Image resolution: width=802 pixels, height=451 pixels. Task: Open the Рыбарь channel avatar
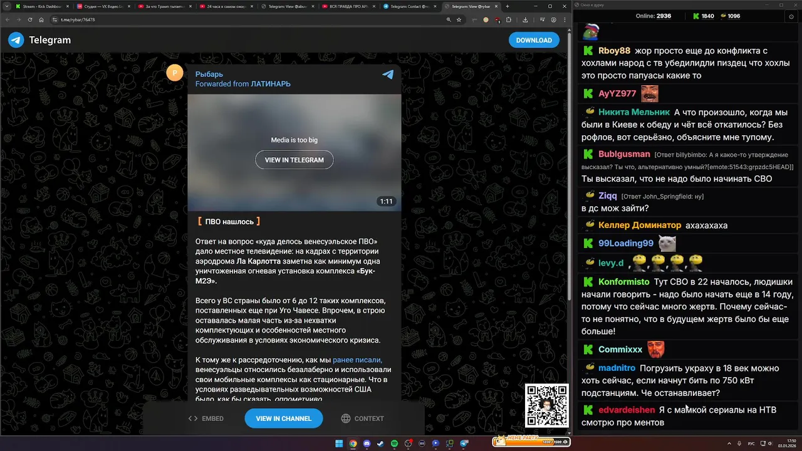[x=175, y=73]
